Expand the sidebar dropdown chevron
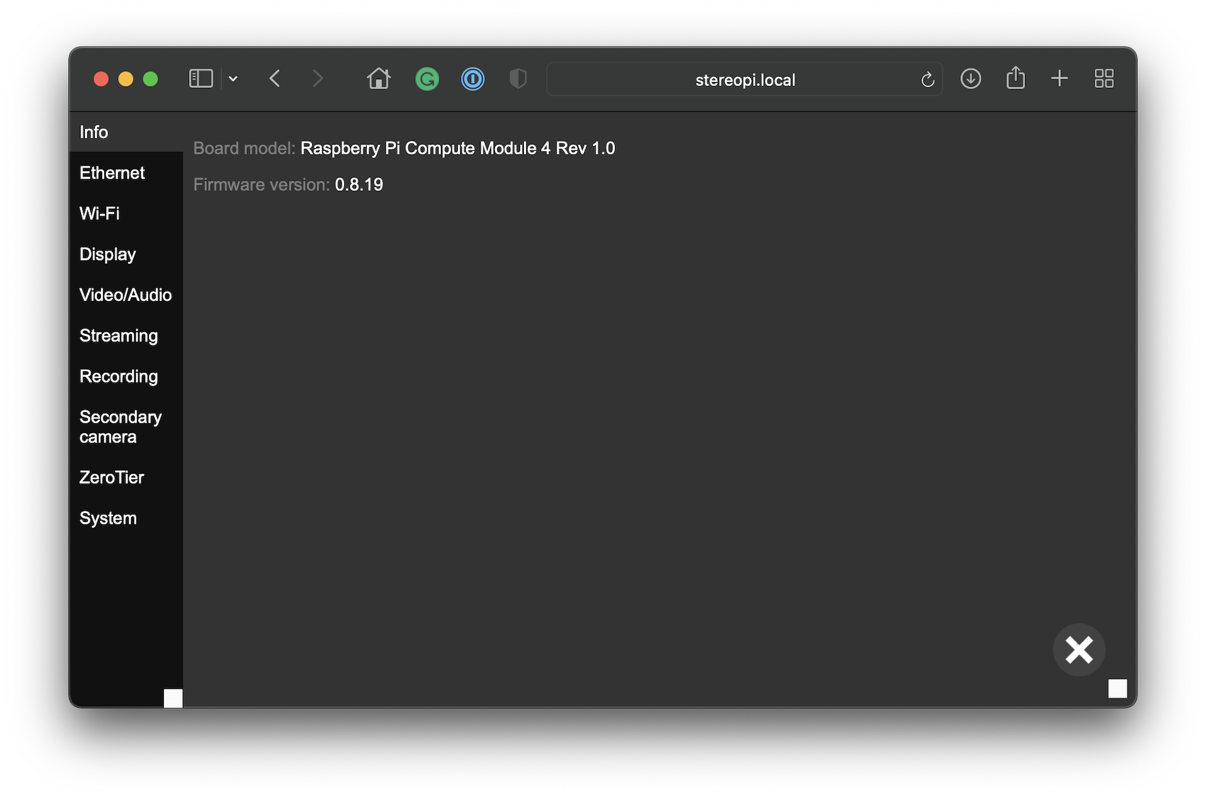This screenshot has width=1206, height=799. (233, 79)
